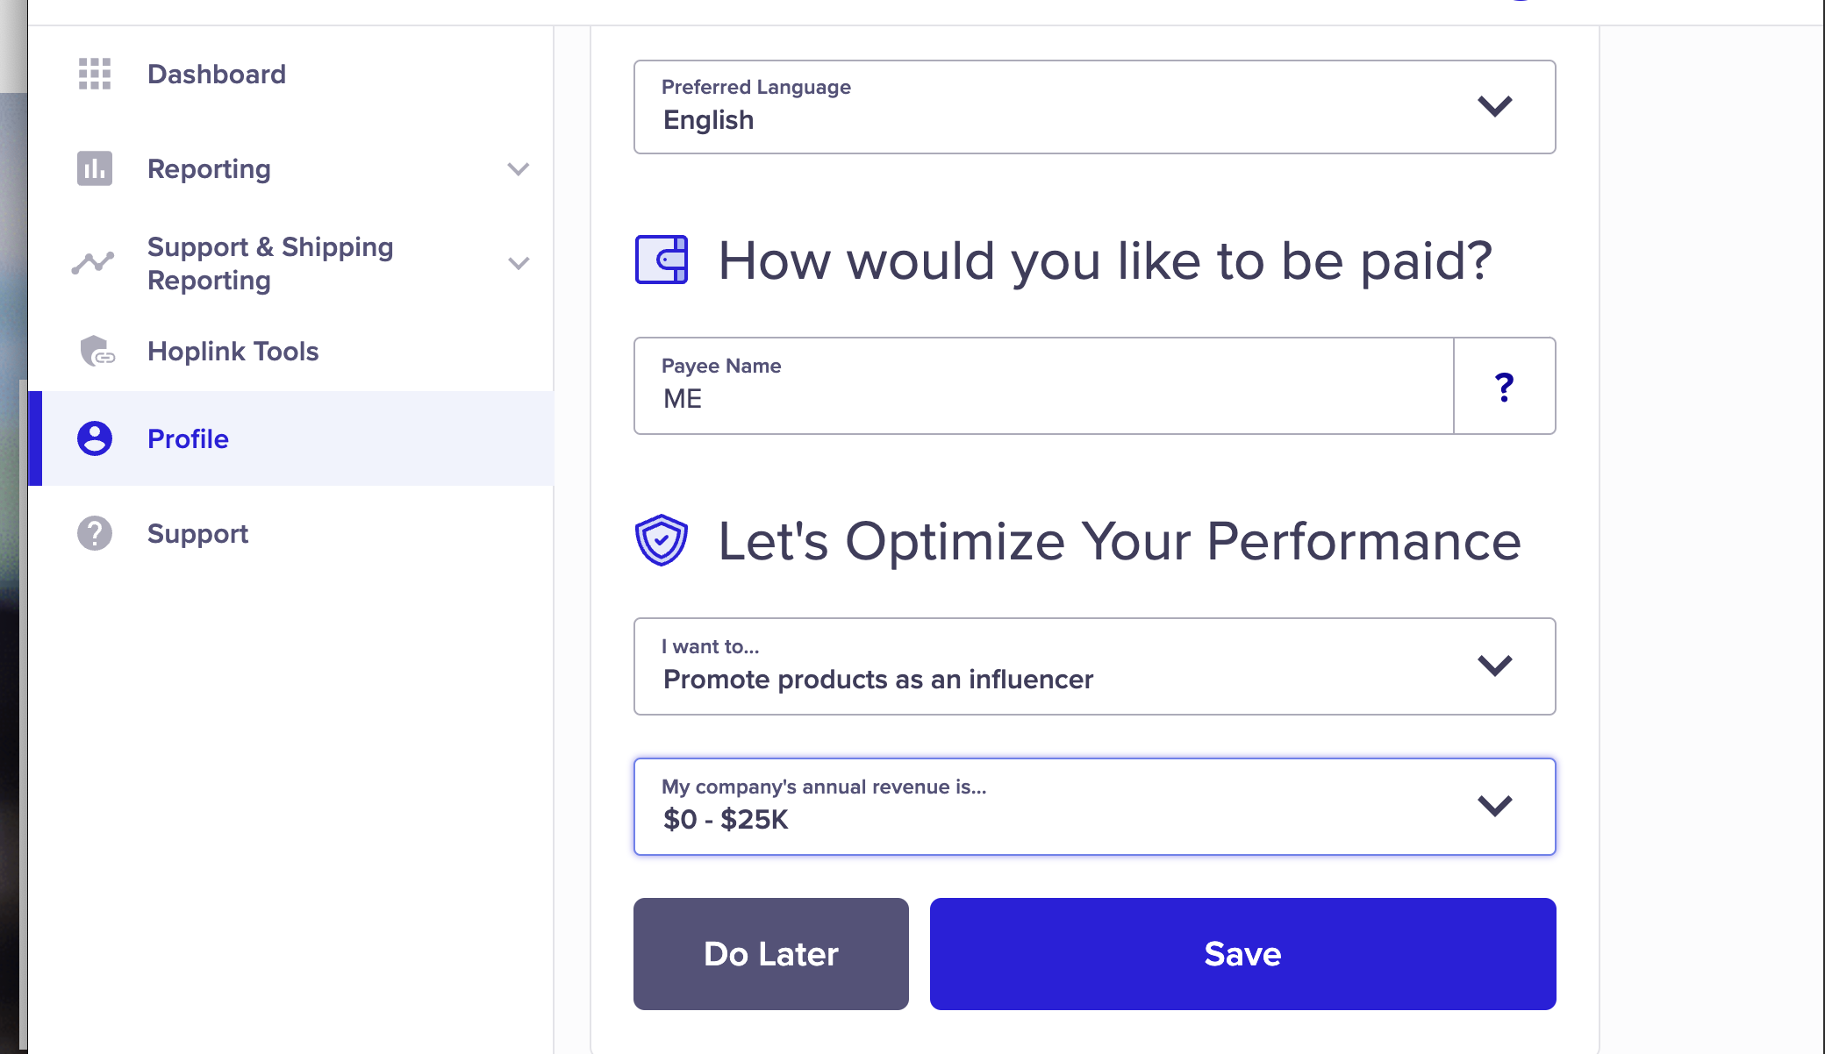Click the Dashboard grid icon
This screenshot has width=1825, height=1054.
coord(95,74)
